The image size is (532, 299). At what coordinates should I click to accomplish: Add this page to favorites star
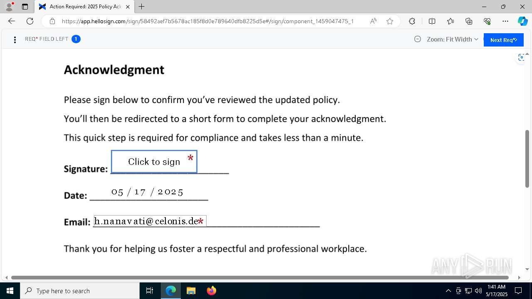[390, 21]
